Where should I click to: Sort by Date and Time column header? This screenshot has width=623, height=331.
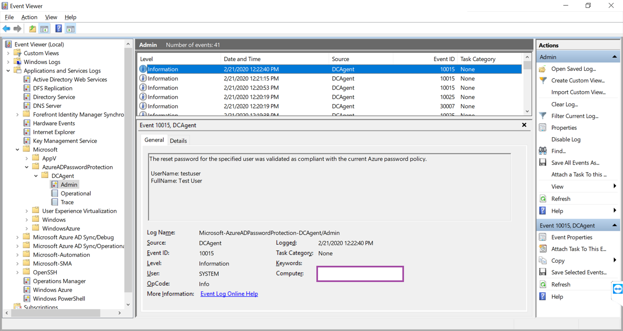tap(242, 59)
